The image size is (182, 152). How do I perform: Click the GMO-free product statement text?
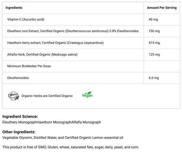tap(71, 147)
